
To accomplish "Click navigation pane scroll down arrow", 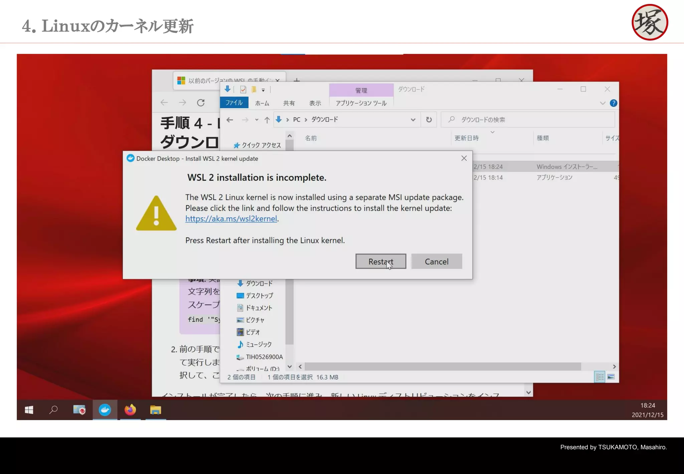I will (x=290, y=367).
